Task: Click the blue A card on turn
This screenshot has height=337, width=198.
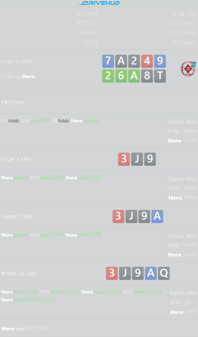Action: (x=157, y=216)
